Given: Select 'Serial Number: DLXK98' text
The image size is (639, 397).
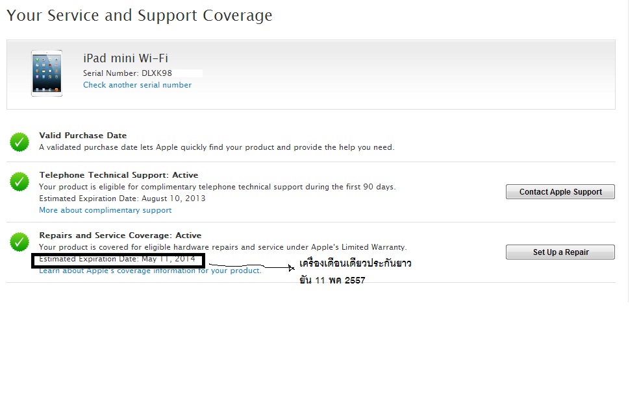Looking at the screenshot, I should point(127,73).
